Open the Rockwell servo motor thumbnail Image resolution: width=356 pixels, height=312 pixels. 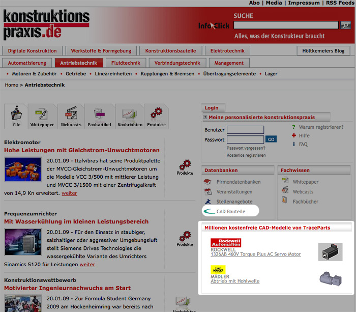(x=331, y=251)
